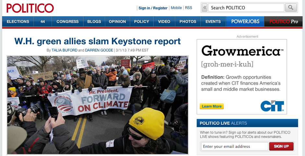Open the Mobile link
The width and height of the screenshot is (305, 156).
pyautogui.click(x=176, y=8)
